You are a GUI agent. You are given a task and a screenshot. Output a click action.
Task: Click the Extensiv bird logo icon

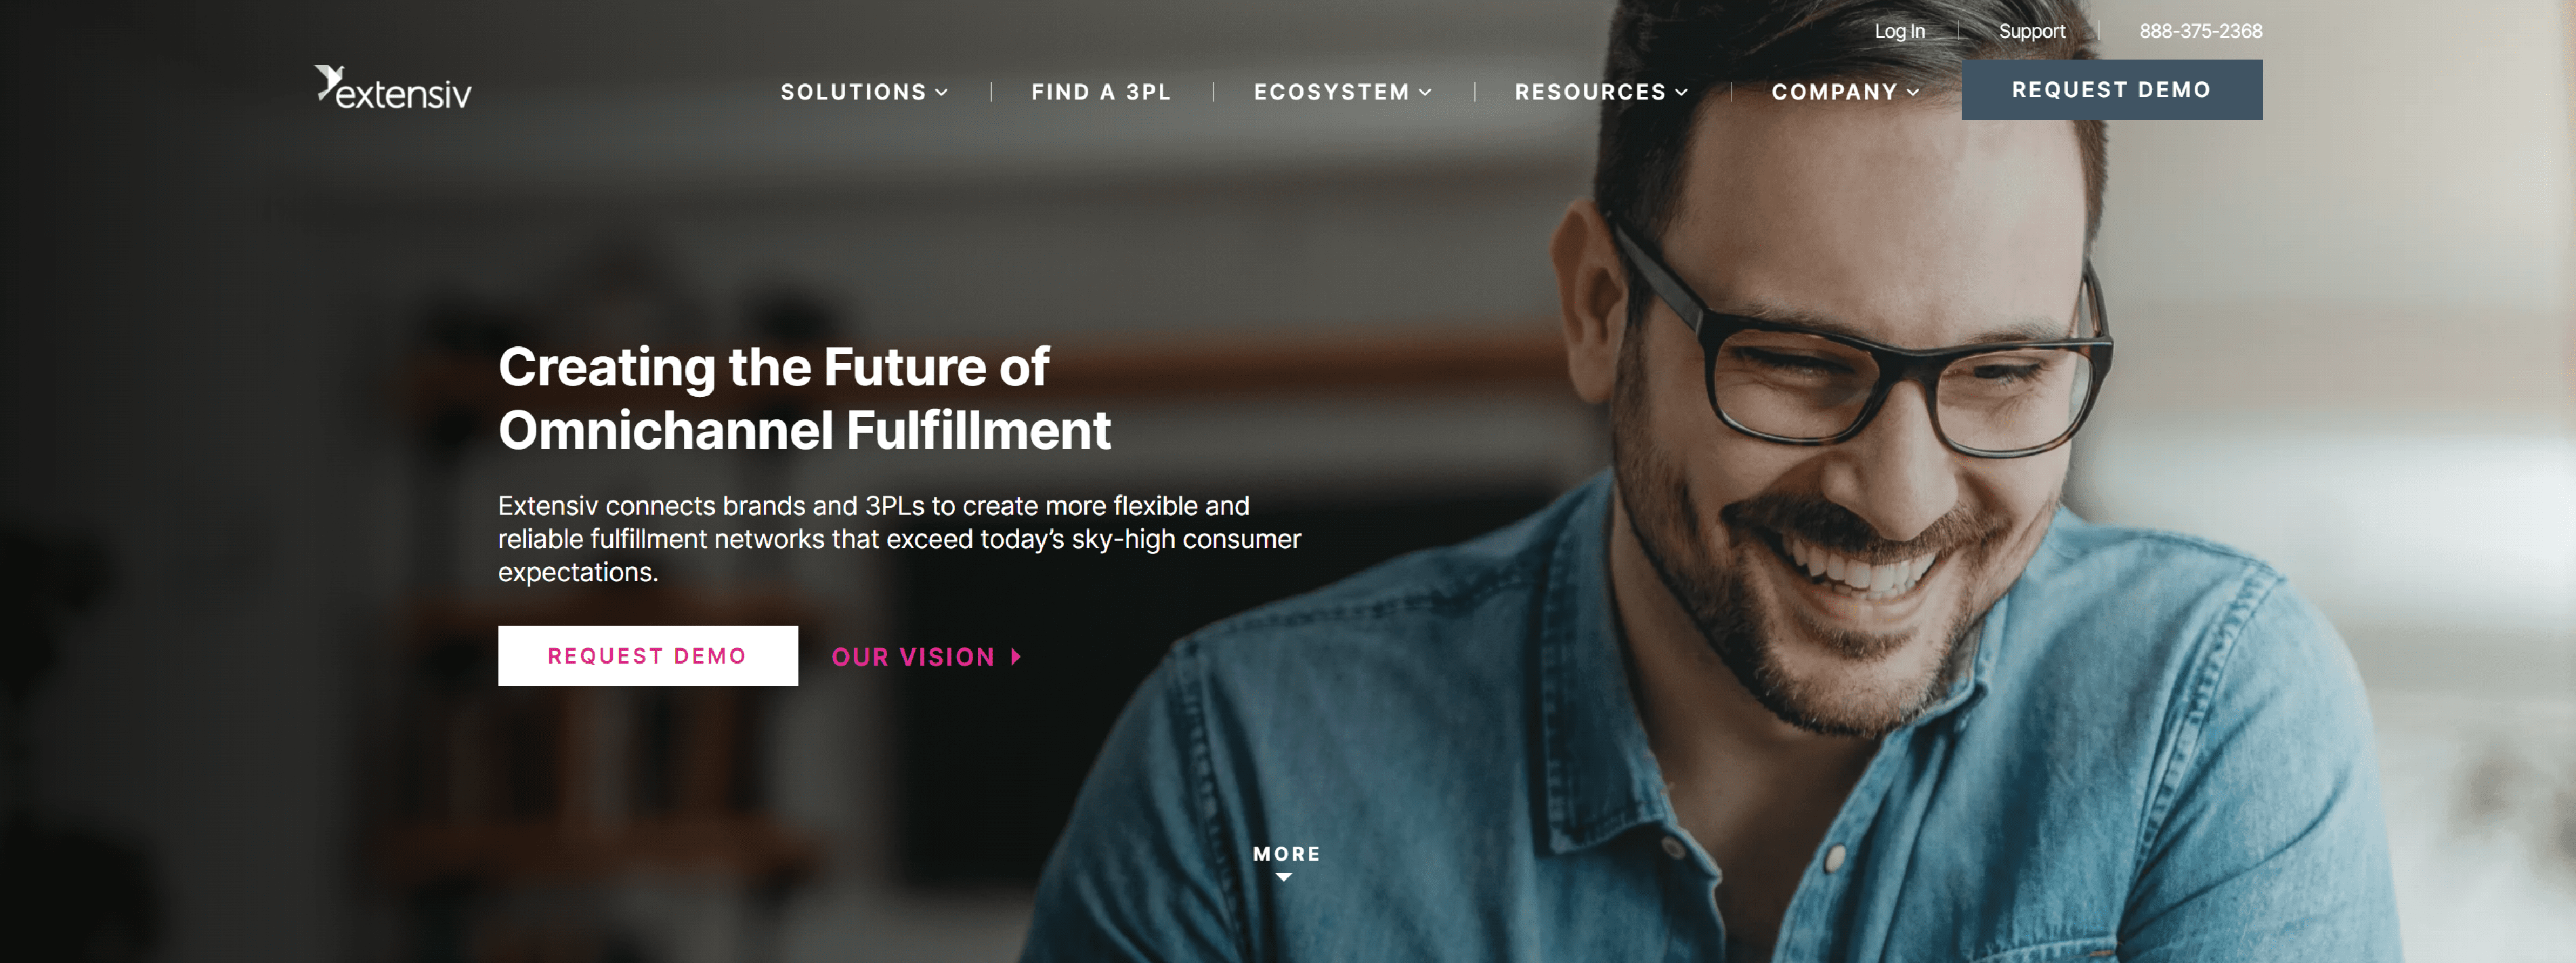329,82
